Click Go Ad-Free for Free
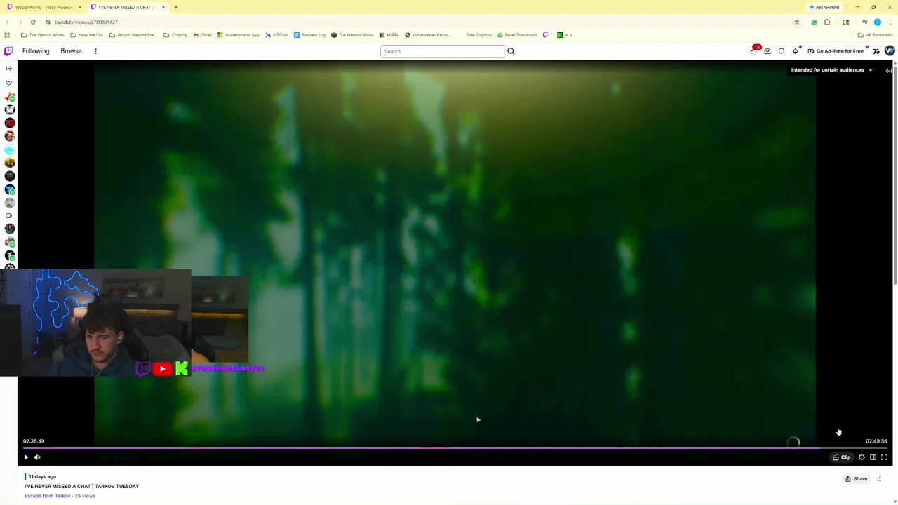The width and height of the screenshot is (898, 505). (836, 51)
